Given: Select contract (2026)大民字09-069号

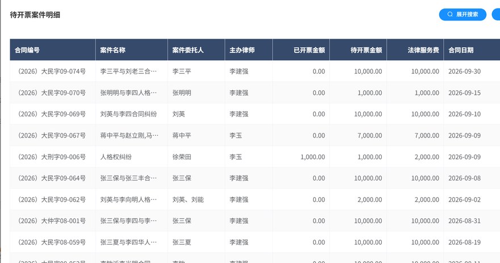Looking at the screenshot, I should (51, 114).
